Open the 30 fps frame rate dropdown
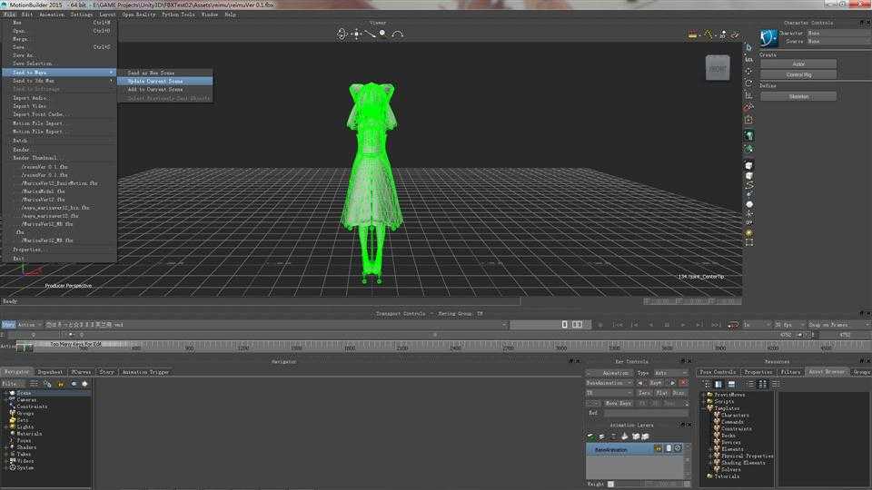This screenshot has width=872, height=490. click(x=789, y=325)
